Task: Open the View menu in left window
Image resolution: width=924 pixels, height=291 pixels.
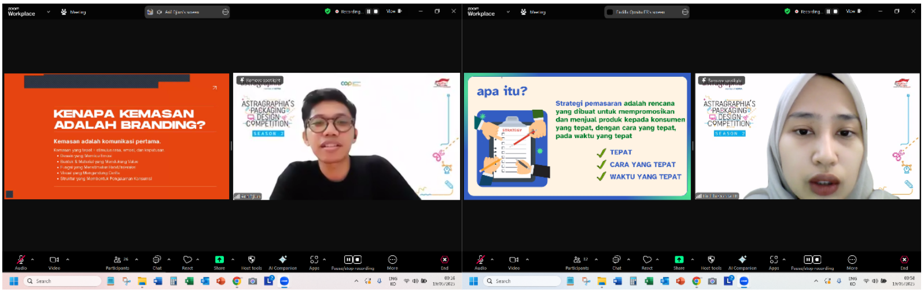Action: (393, 11)
